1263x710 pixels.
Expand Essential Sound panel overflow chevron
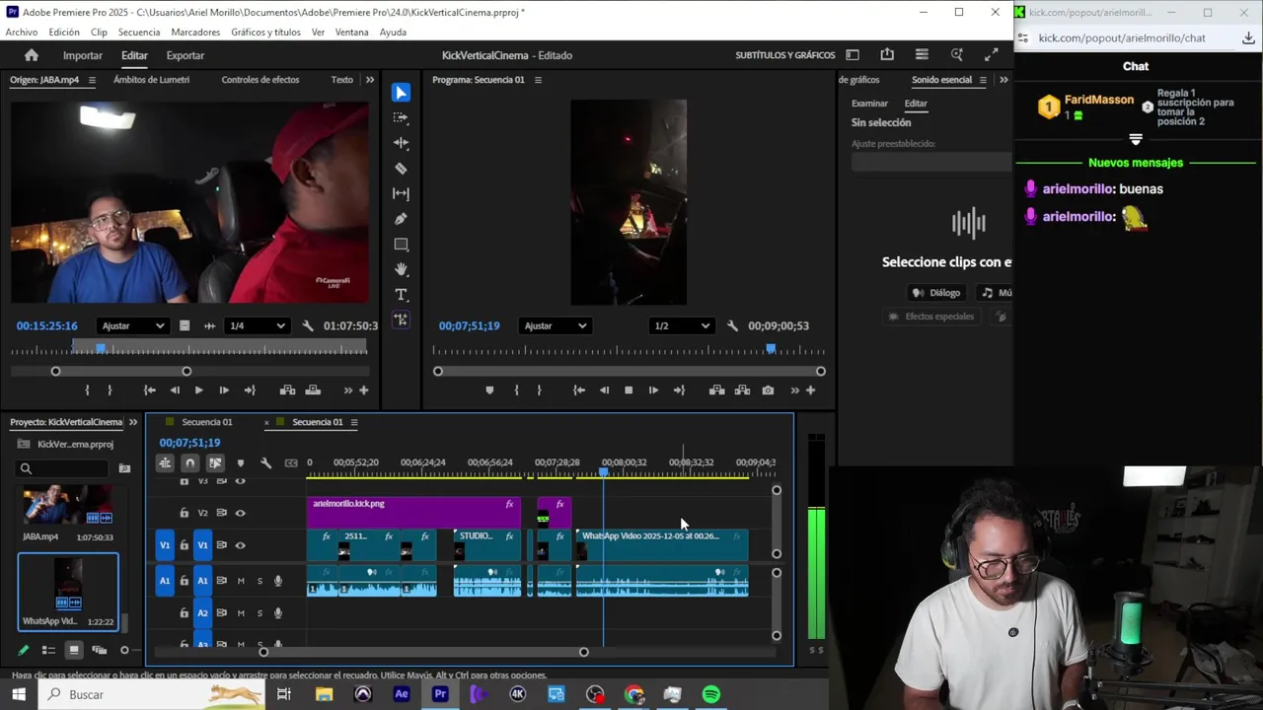1003,80
